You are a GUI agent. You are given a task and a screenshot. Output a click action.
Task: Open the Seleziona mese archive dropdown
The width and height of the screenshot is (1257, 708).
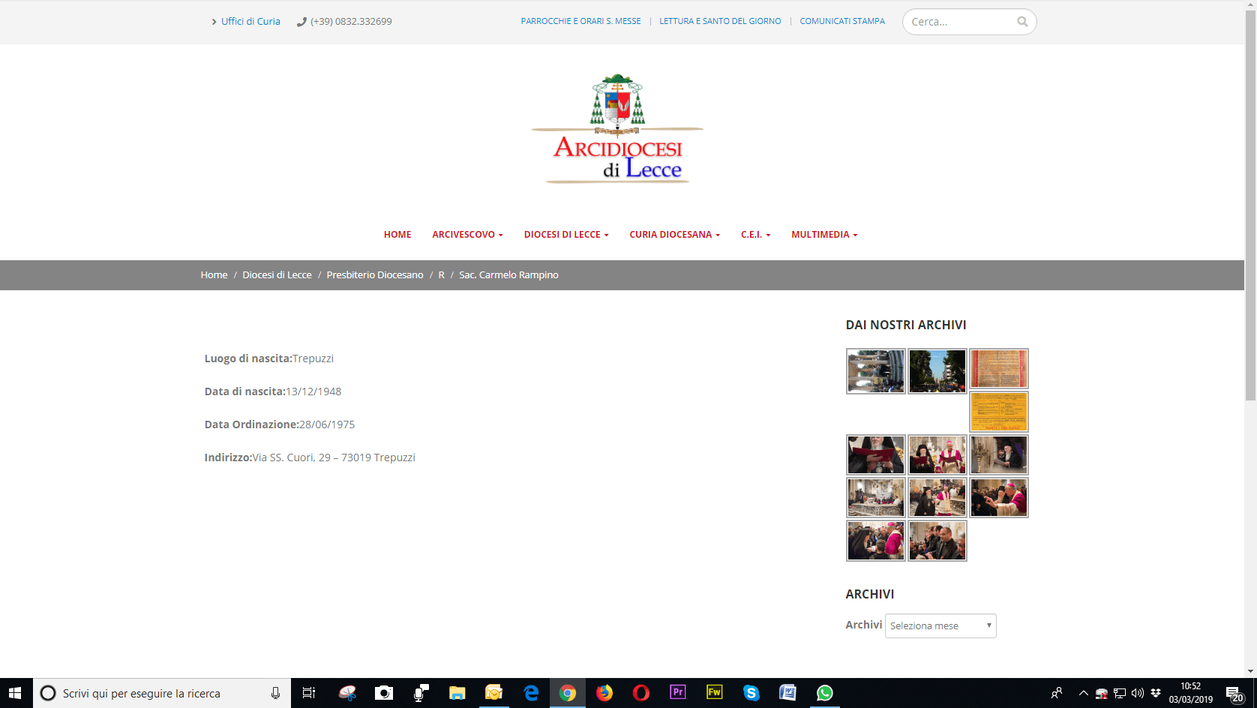940,625
